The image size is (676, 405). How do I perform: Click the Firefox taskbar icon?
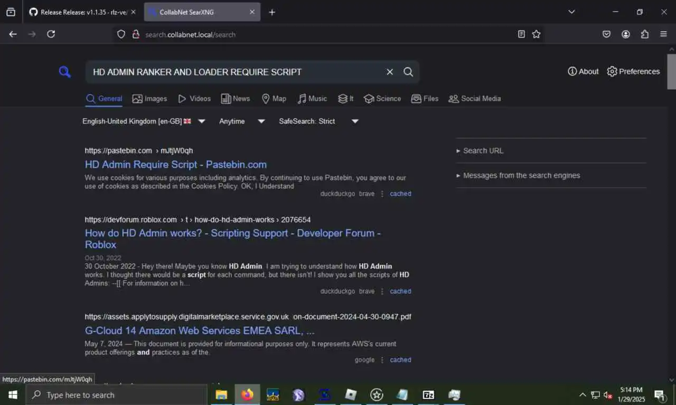point(247,395)
